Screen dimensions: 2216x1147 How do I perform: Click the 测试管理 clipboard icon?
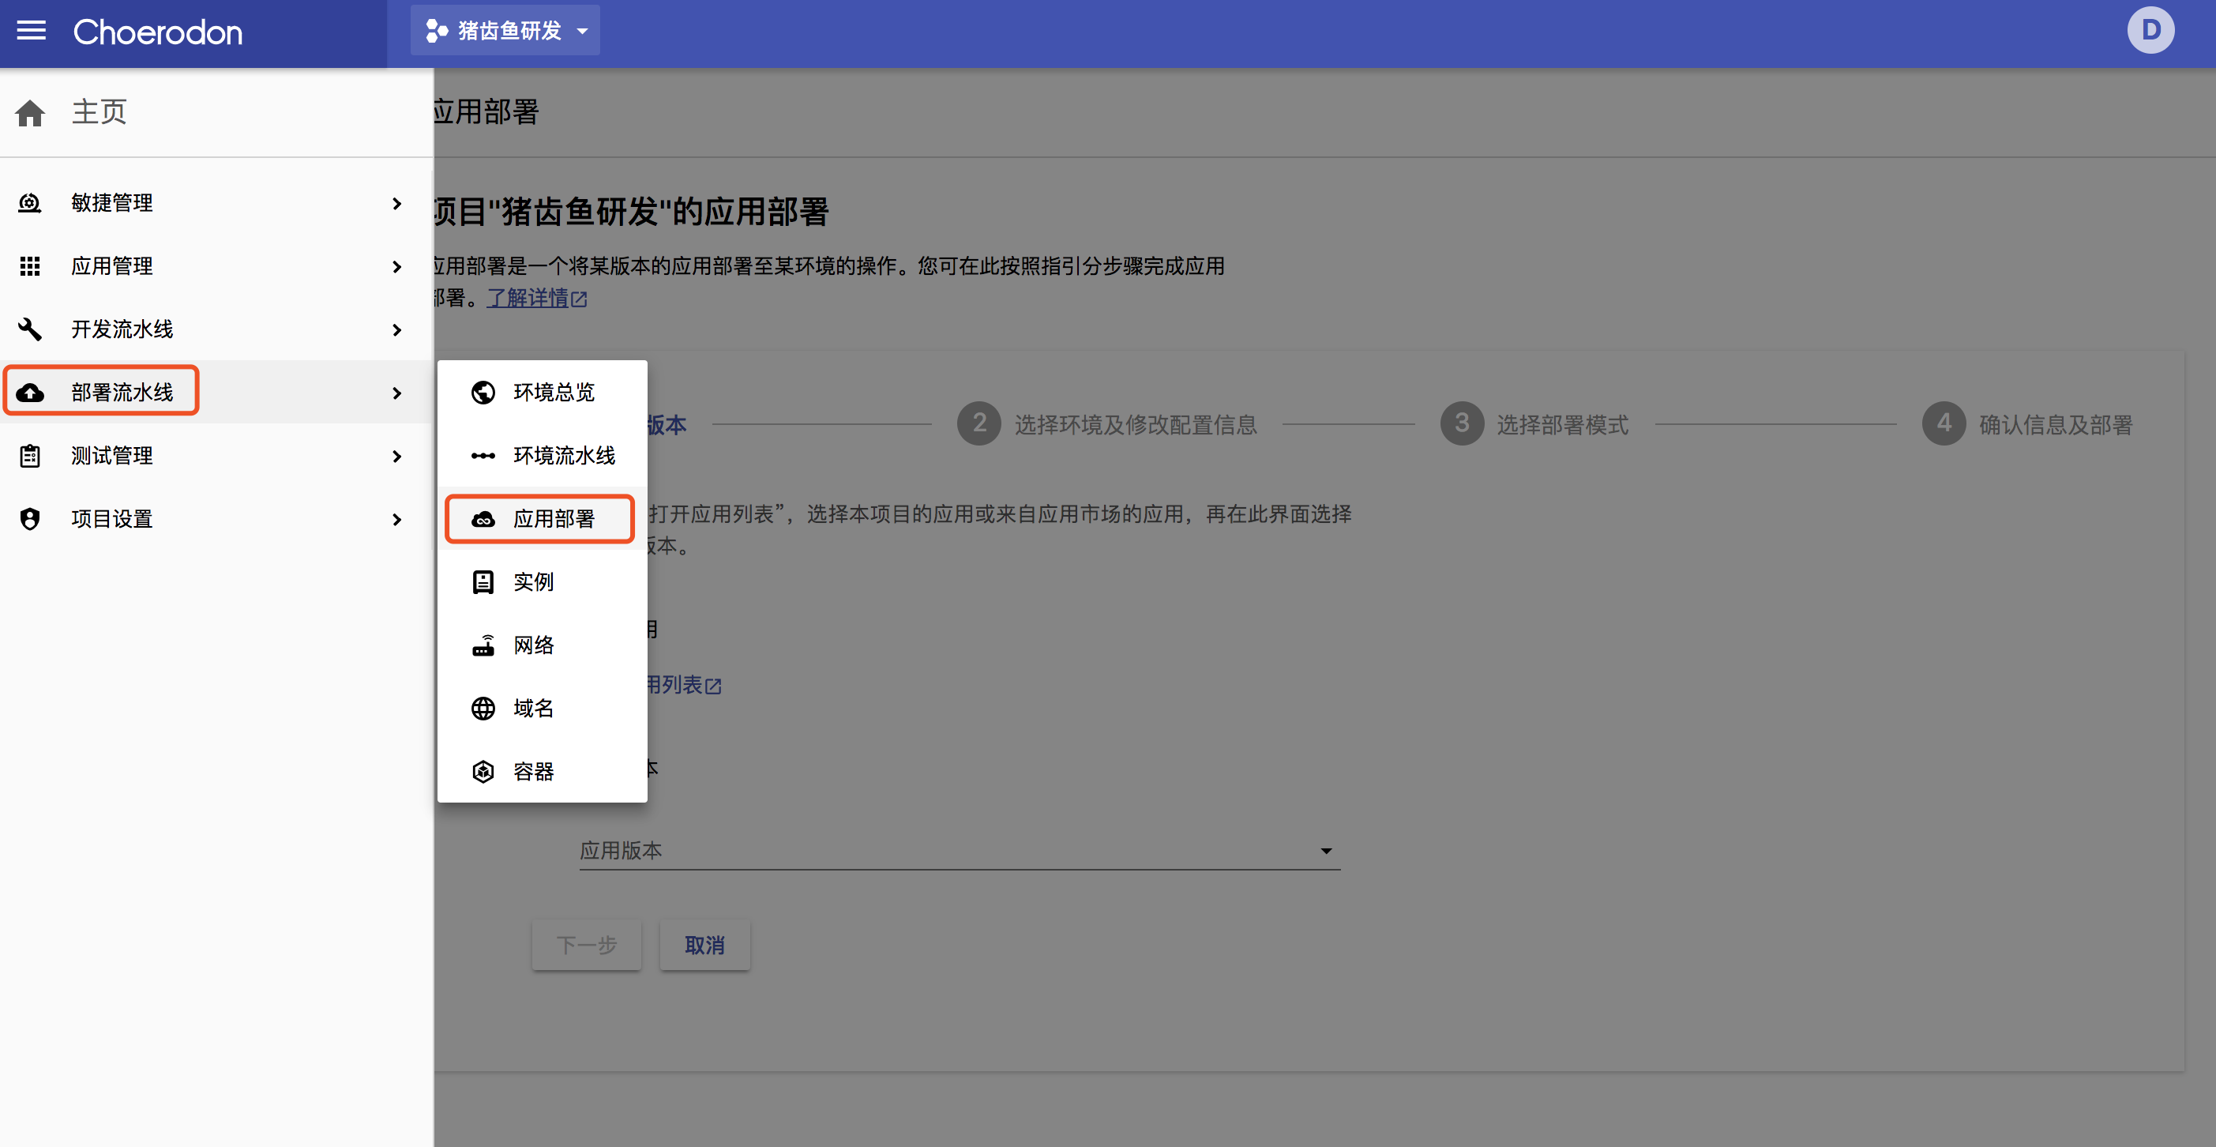point(30,455)
